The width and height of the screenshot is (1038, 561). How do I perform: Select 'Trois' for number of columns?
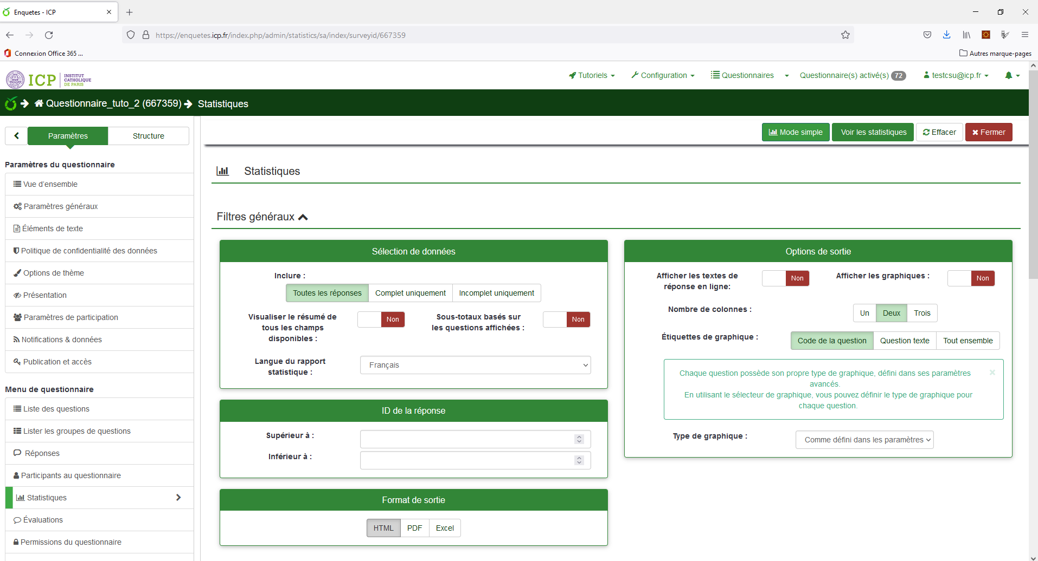tap(921, 313)
